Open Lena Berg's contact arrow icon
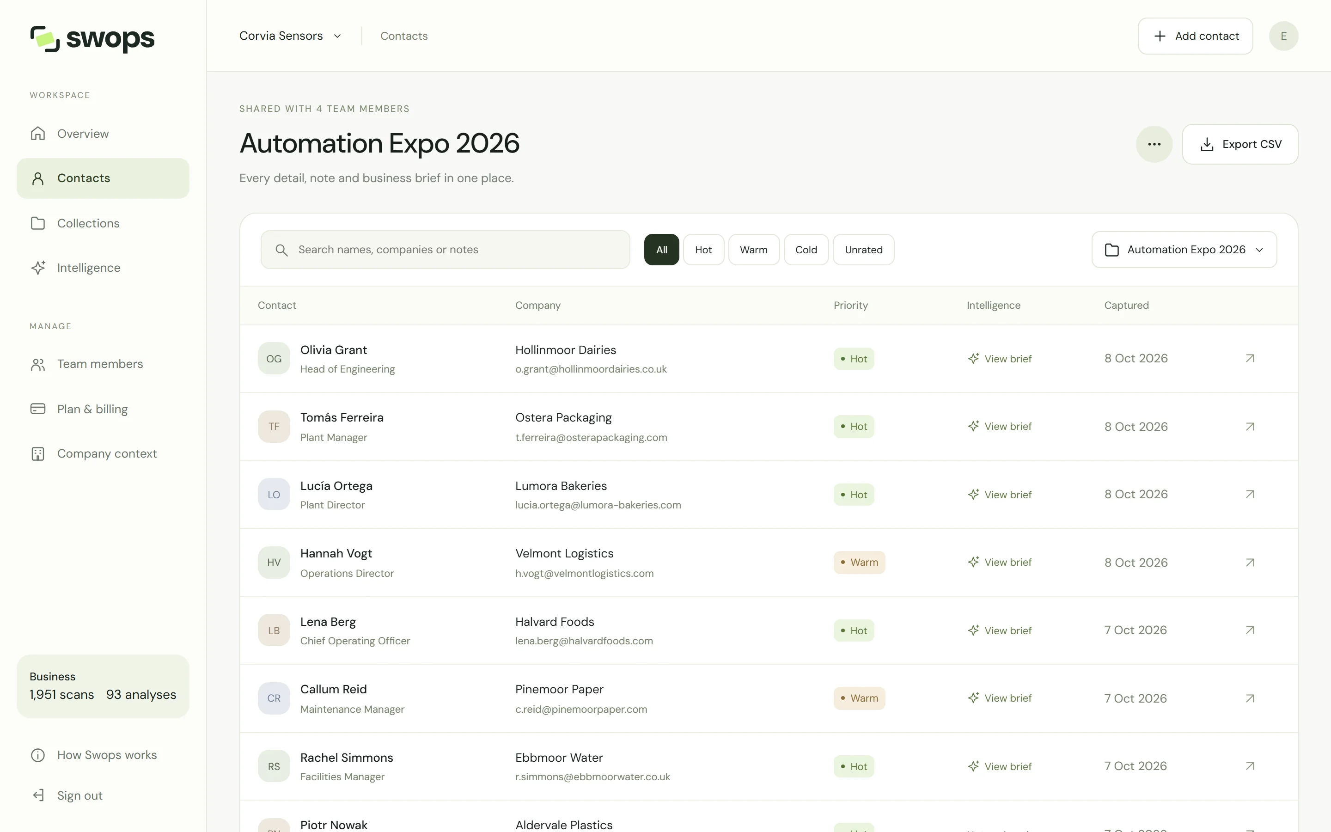Screen dimensions: 1331x832 pos(1250,630)
